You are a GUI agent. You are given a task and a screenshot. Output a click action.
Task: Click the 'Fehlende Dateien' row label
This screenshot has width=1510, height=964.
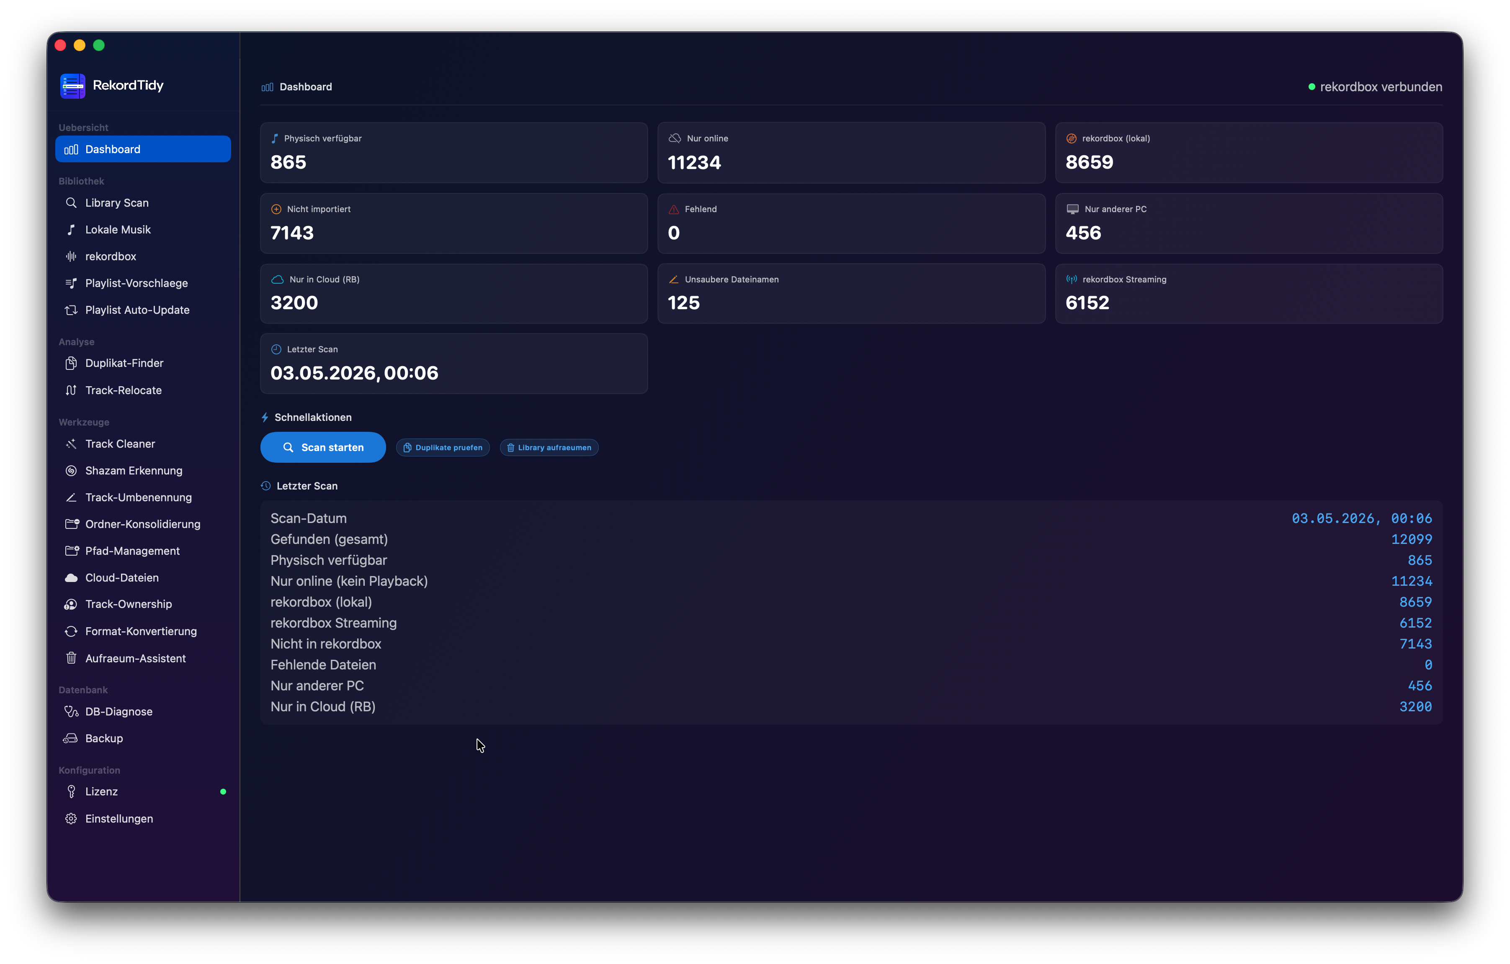(x=323, y=664)
